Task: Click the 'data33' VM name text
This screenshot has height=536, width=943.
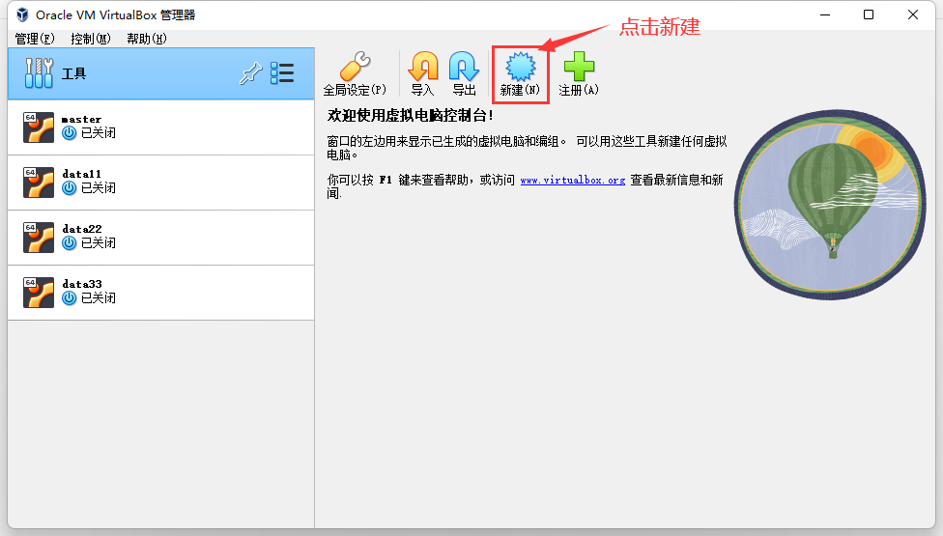Action: [82, 284]
